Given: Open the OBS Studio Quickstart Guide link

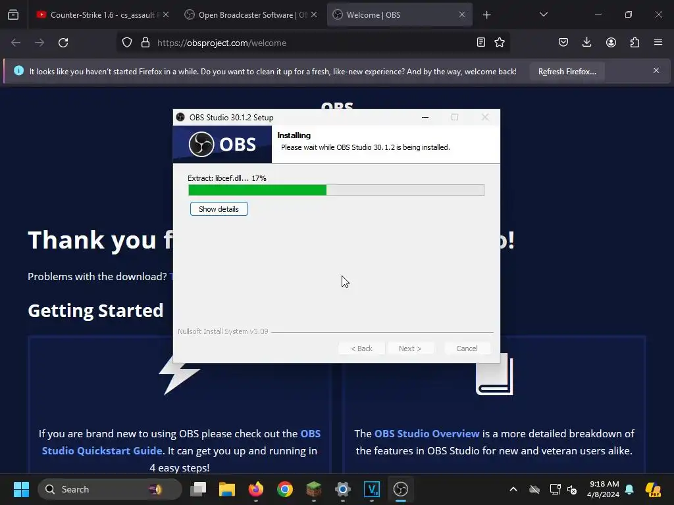Looking at the screenshot, I should coord(182,442).
